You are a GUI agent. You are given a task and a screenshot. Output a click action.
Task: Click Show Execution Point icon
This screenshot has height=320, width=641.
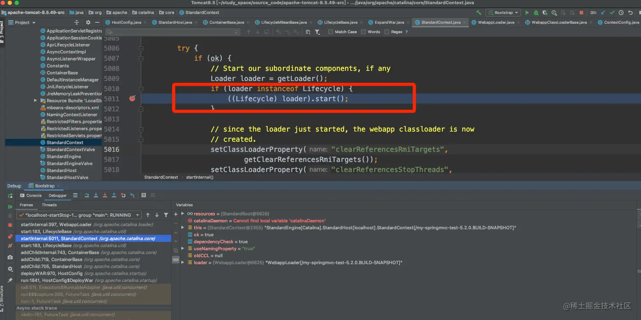pyautogui.click(x=75, y=195)
